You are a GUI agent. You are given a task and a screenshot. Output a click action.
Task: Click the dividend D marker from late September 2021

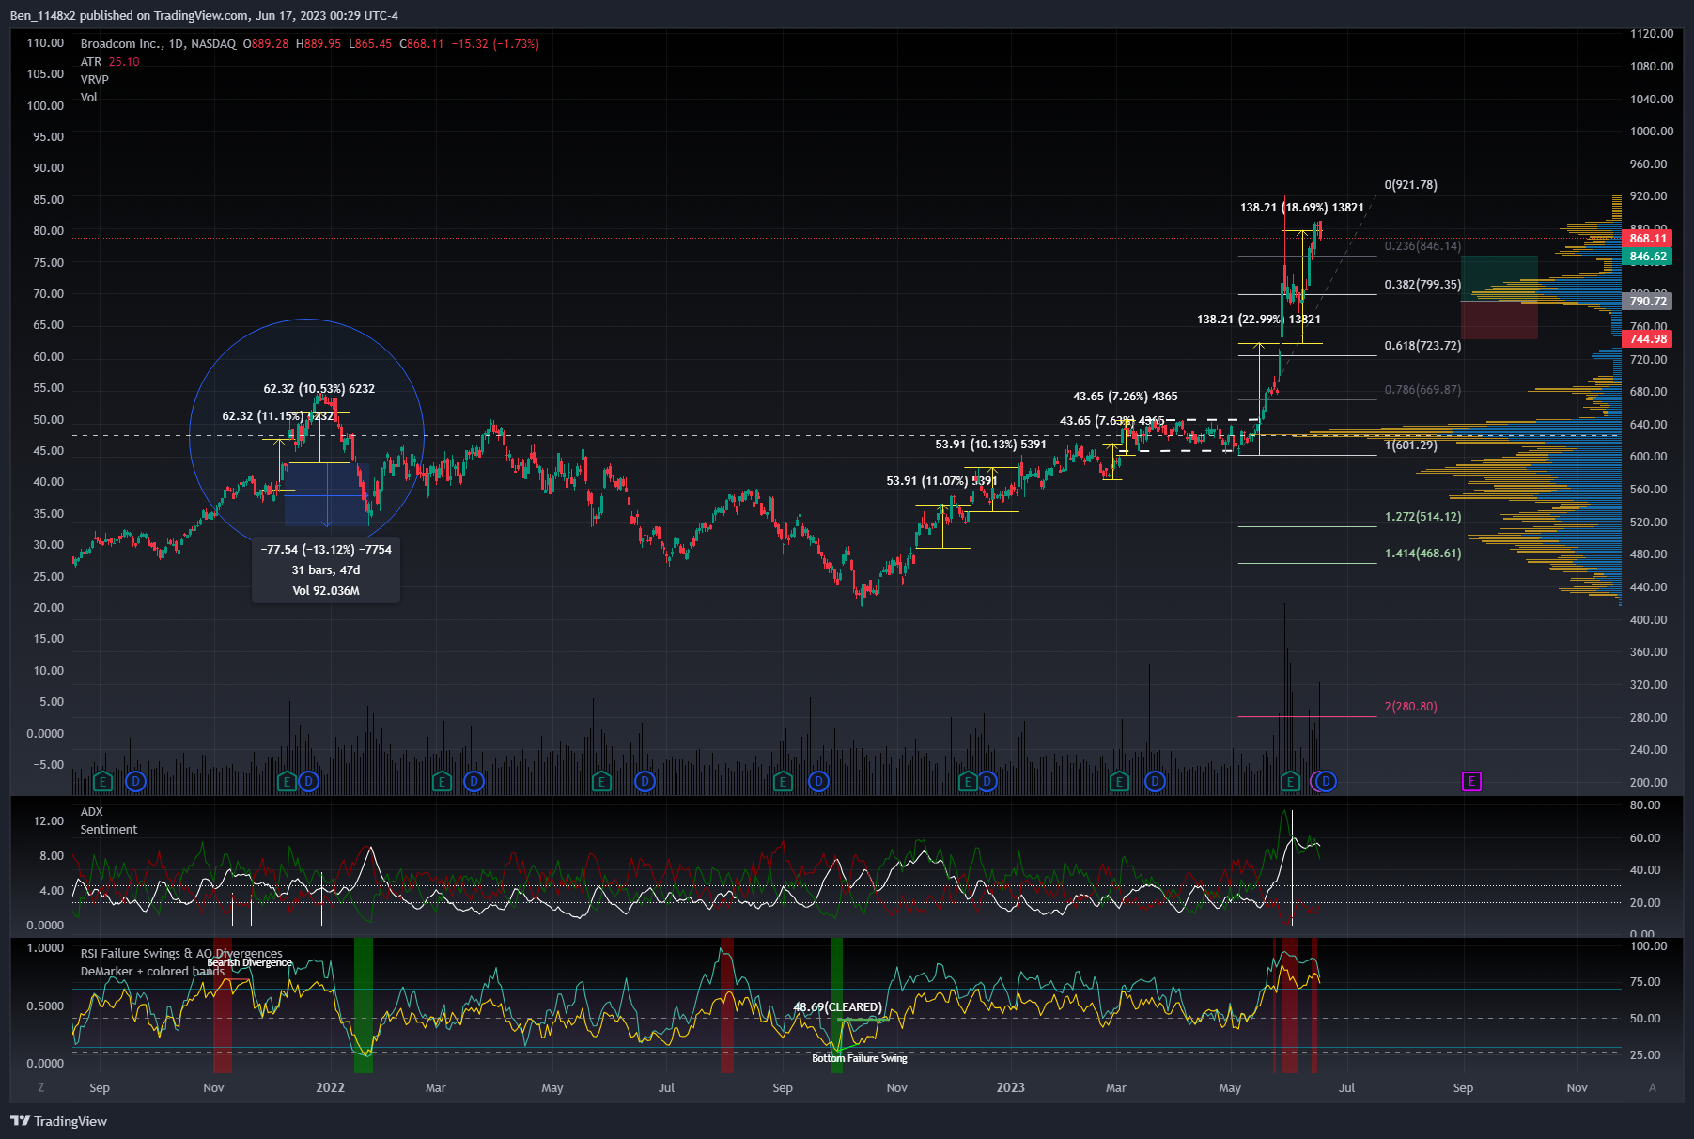pos(135,781)
